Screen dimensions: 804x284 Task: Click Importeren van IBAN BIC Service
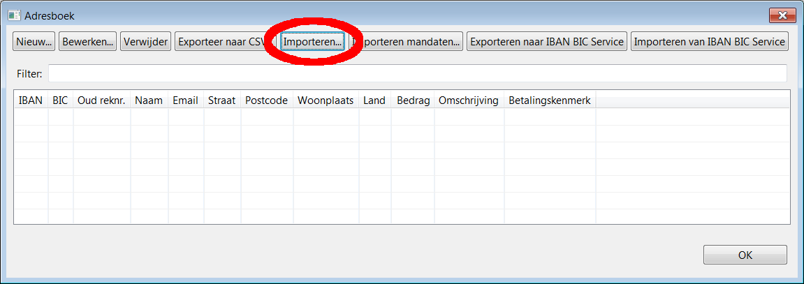click(x=709, y=42)
